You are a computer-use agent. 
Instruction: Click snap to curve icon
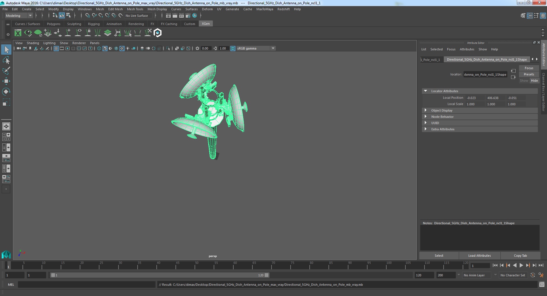(x=94, y=16)
